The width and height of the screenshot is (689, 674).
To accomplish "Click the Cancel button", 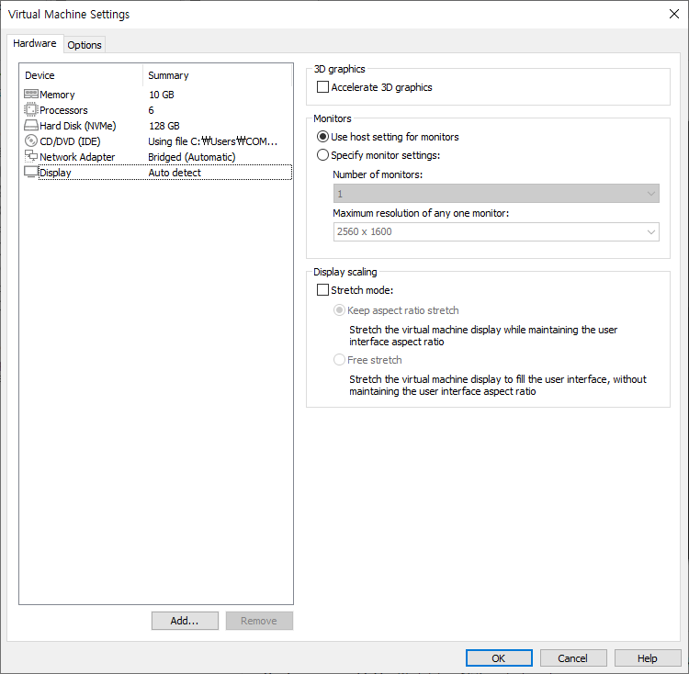I will [x=573, y=657].
